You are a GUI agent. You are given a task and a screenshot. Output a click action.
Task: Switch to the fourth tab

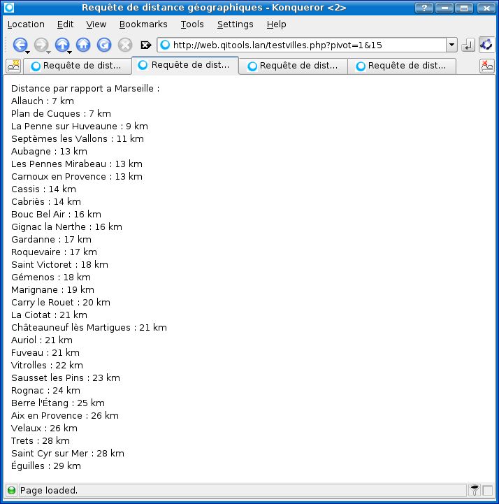[x=402, y=66]
